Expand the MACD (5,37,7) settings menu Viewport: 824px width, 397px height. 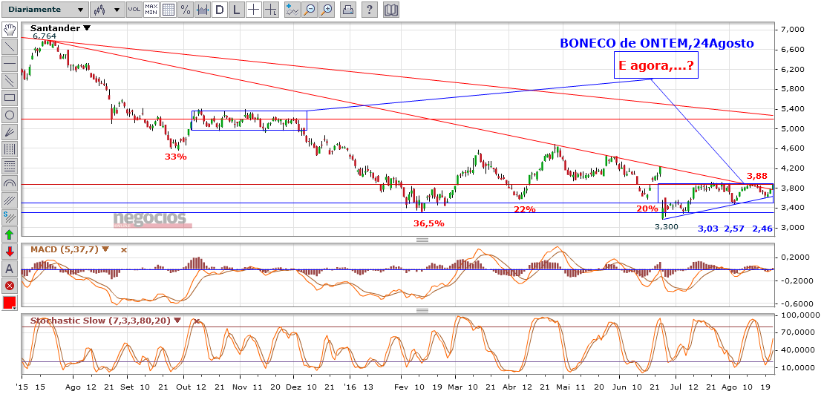click(x=105, y=250)
